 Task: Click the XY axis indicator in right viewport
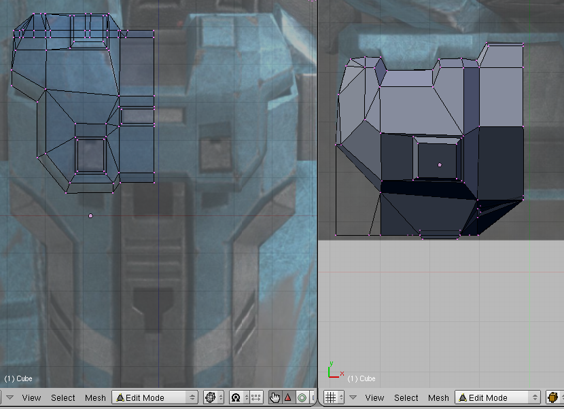click(x=336, y=370)
